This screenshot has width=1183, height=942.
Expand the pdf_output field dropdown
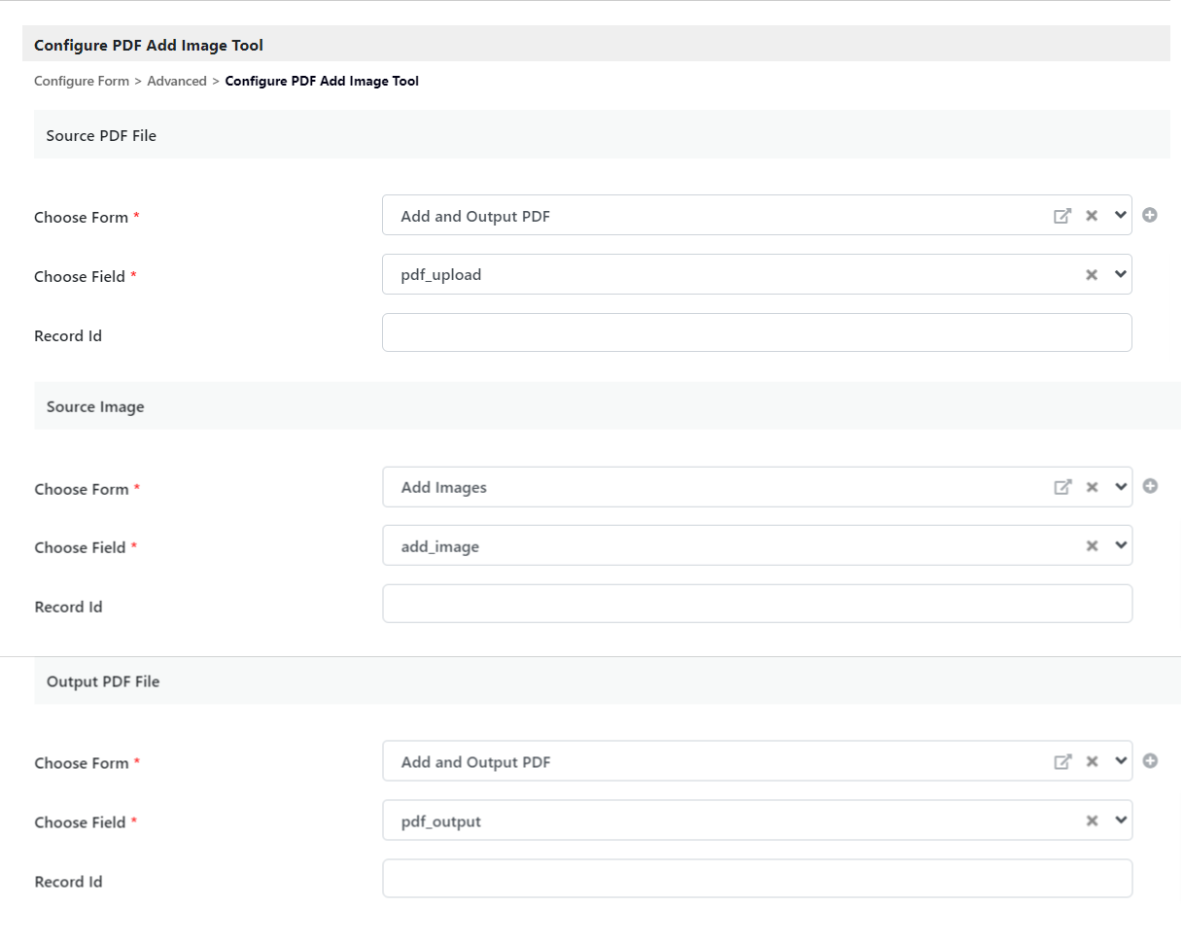[x=1121, y=820]
